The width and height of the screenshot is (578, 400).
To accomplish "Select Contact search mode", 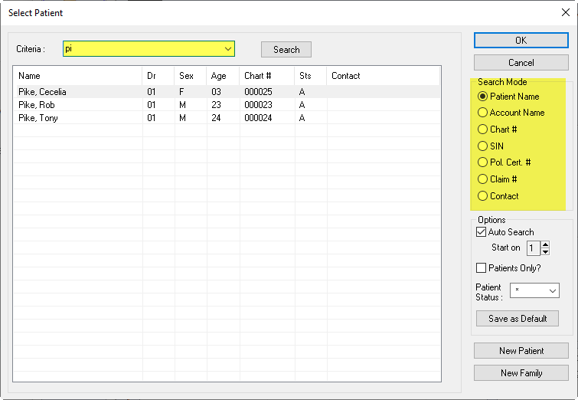I will [x=482, y=196].
